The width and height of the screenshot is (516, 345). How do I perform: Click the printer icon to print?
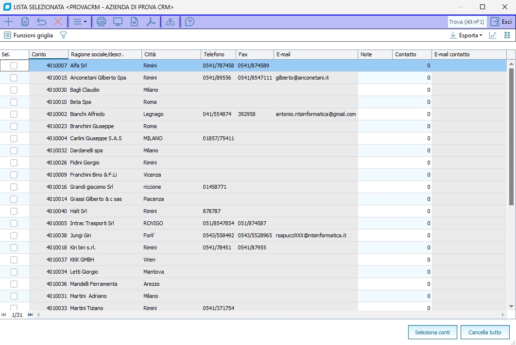(x=101, y=22)
